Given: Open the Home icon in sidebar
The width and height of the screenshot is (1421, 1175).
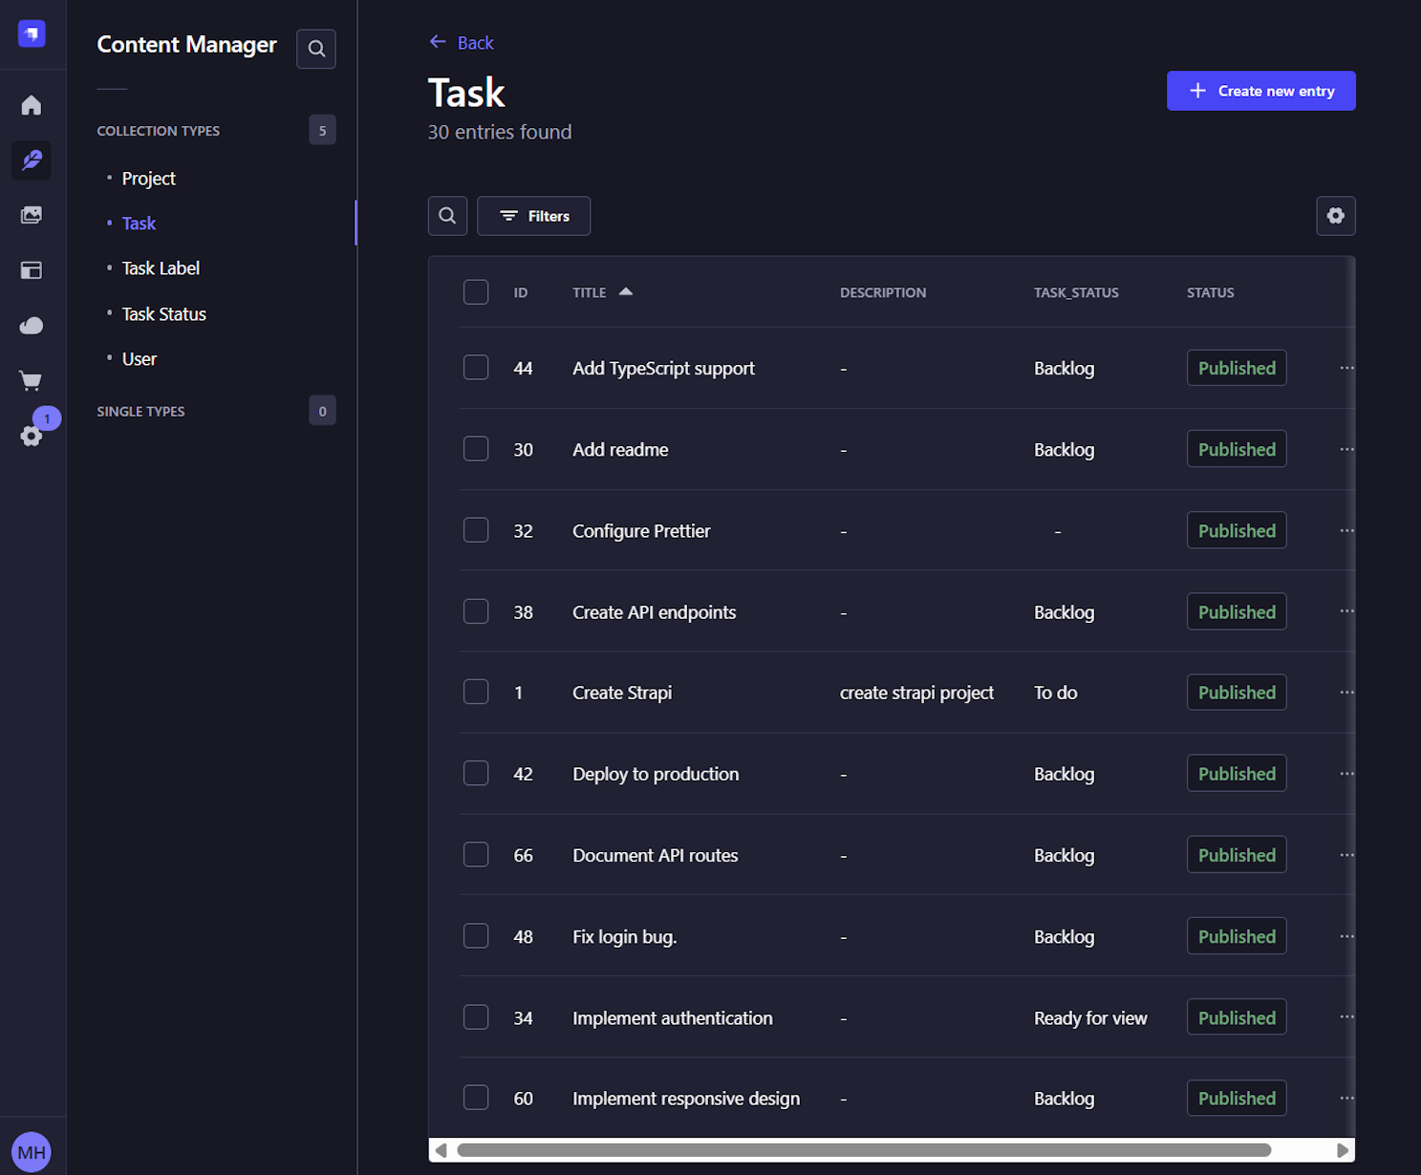Looking at the screenshot, I should [x=32, y=105].
